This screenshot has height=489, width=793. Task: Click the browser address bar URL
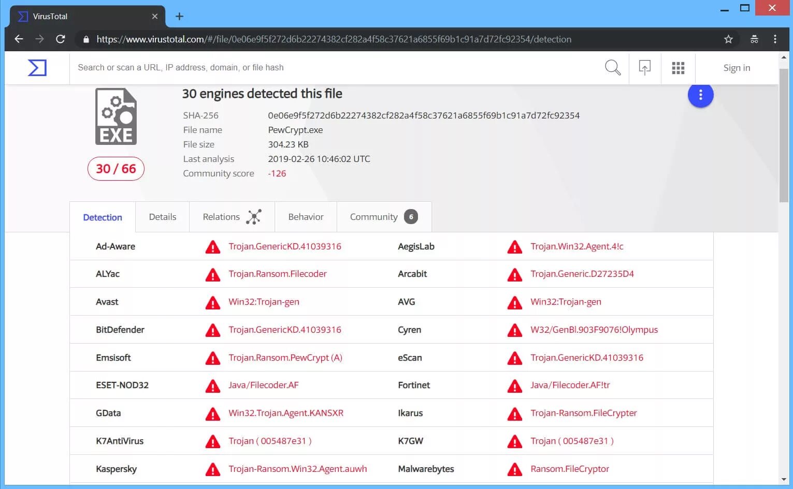point(334,39)
